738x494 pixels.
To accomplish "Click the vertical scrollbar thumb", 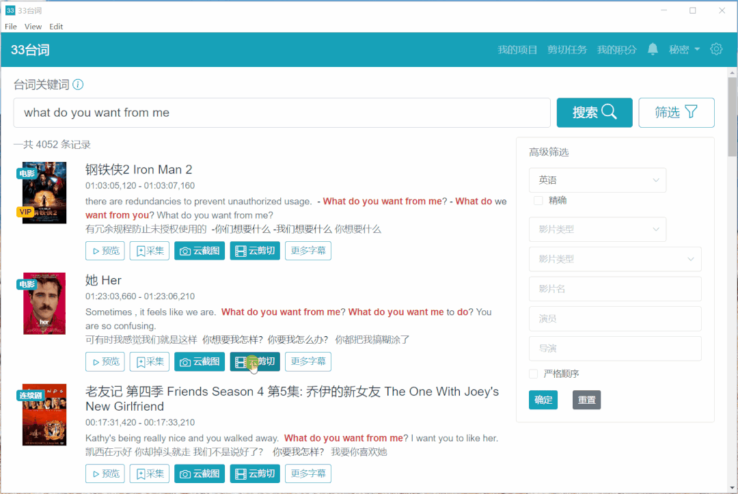I will 732,117.
